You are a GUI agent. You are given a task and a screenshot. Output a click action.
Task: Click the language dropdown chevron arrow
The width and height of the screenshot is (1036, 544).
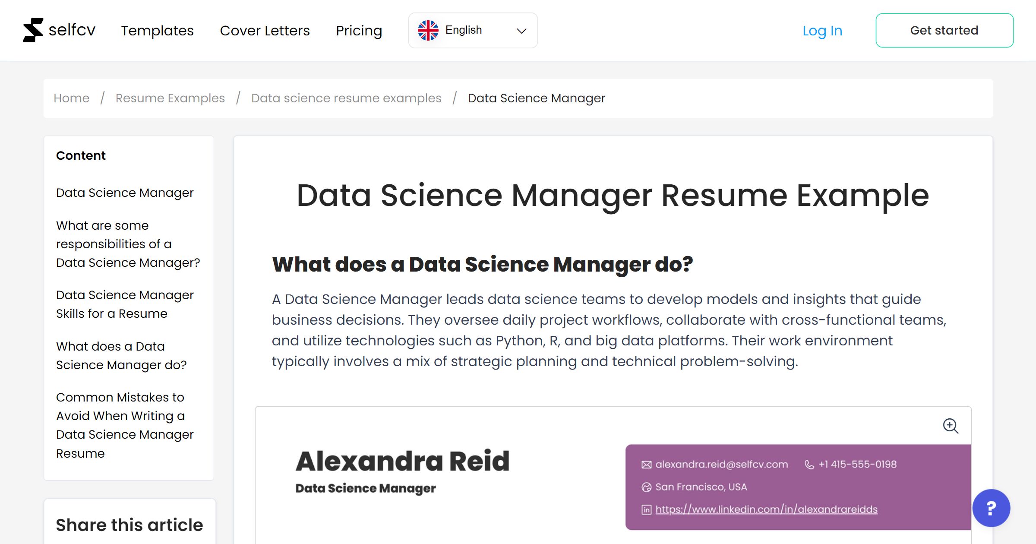(521, 31)
